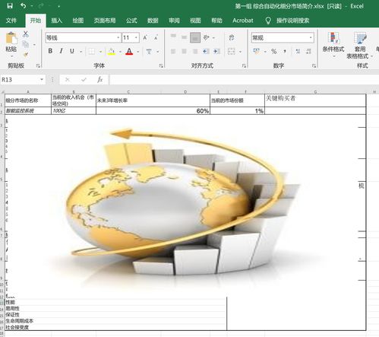Select the Cut scissors icon
The image size is (379, 337).
click(26, 34)
